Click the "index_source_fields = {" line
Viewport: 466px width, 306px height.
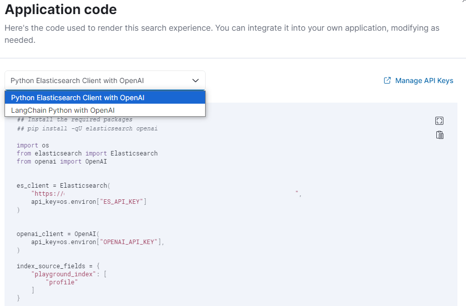tap(58, 266)
